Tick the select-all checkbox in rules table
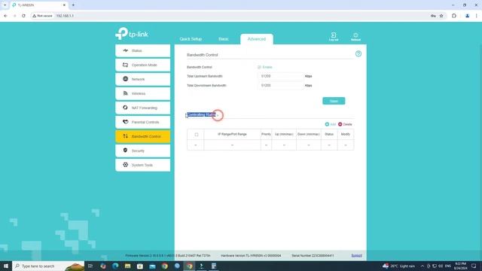 click(197, 135)
